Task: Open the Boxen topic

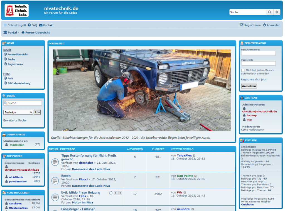Action: pos(66,176)
